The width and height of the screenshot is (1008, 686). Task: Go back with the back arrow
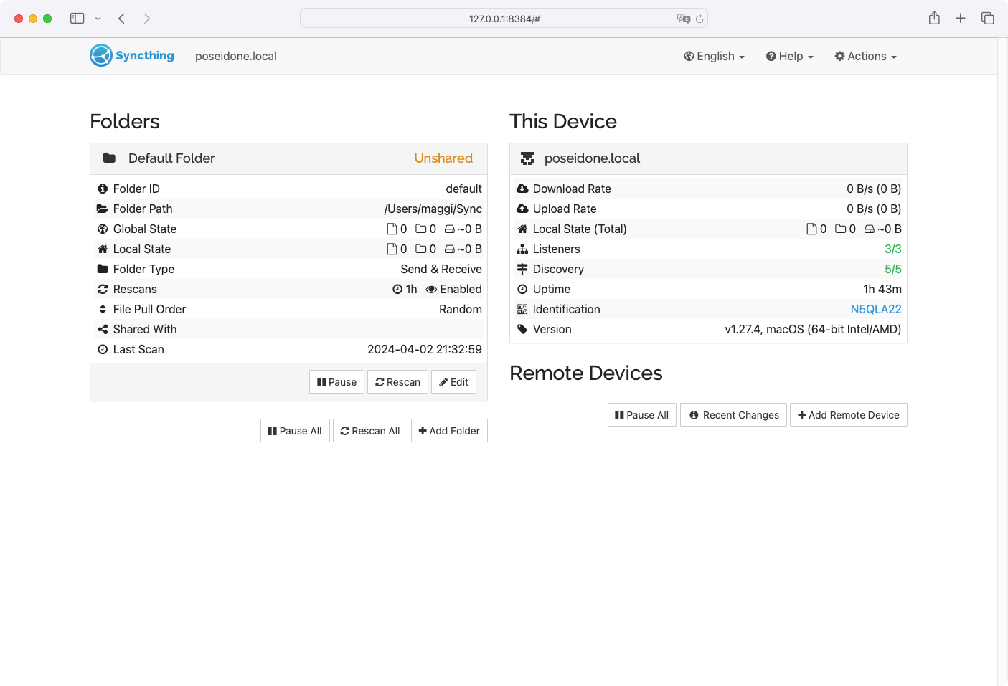tap(122, 19)
